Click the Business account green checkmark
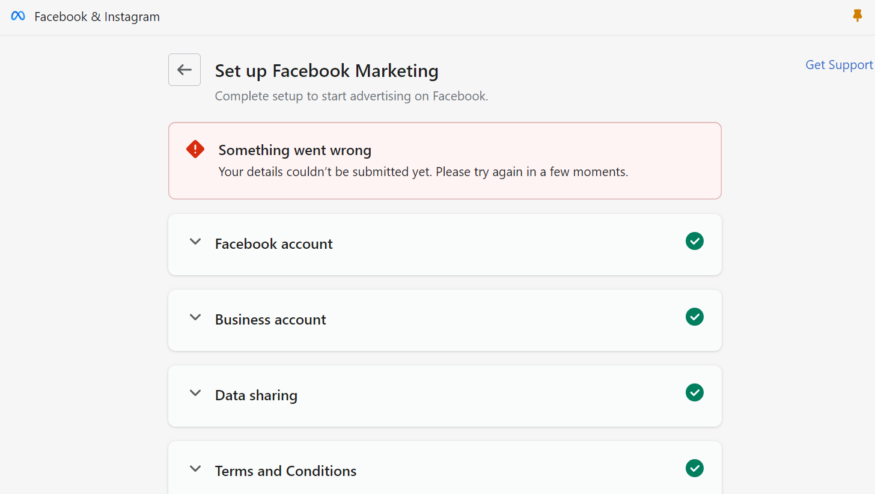The height and width of the screenshot is (494, 875). click(695, 317)
